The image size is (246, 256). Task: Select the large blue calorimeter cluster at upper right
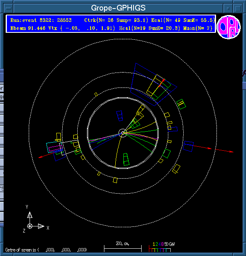tap(154, 83)
